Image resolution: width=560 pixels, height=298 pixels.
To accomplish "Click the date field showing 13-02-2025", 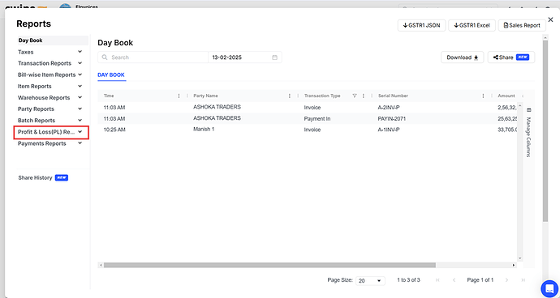I will 245,57.
